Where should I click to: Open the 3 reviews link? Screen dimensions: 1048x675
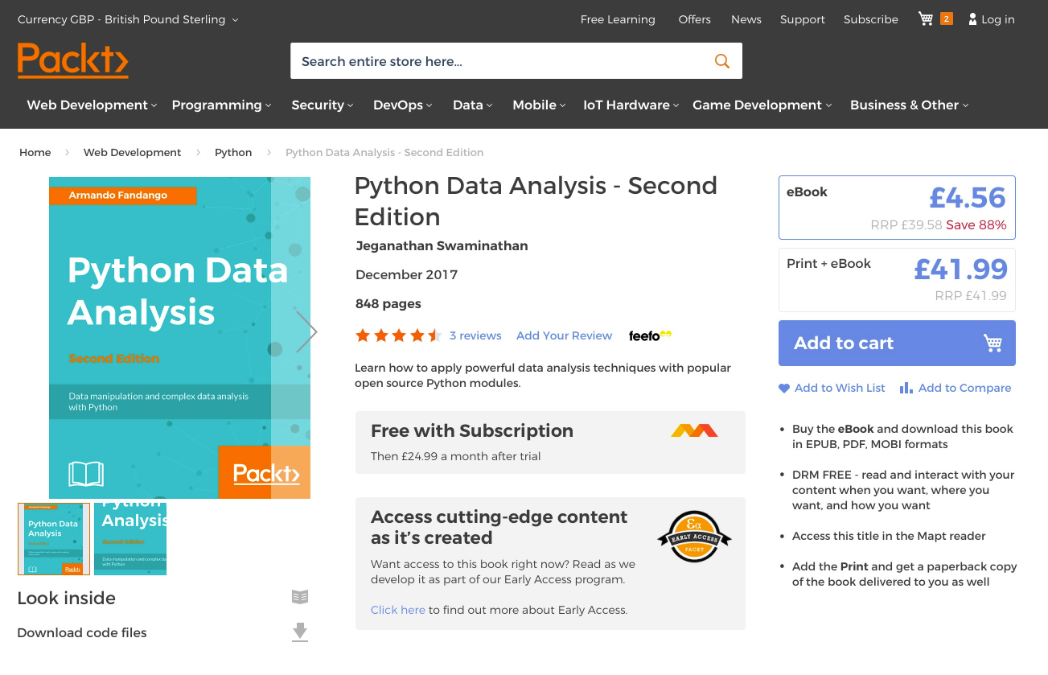[475, 335]
